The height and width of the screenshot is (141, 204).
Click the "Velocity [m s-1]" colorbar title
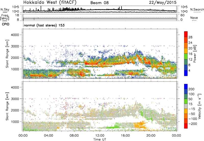click(x=199, y=106)
